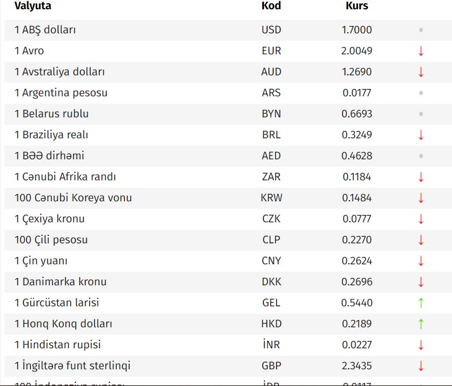Screen dimensions: 452x386
Task: Click the gray dot indicator for USD
Action: click(421, 30)
